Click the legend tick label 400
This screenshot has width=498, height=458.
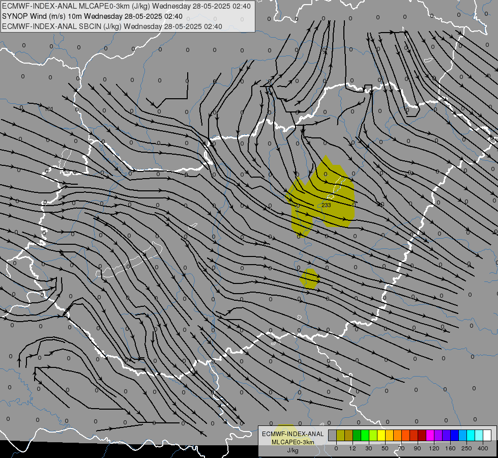[483, 448]
